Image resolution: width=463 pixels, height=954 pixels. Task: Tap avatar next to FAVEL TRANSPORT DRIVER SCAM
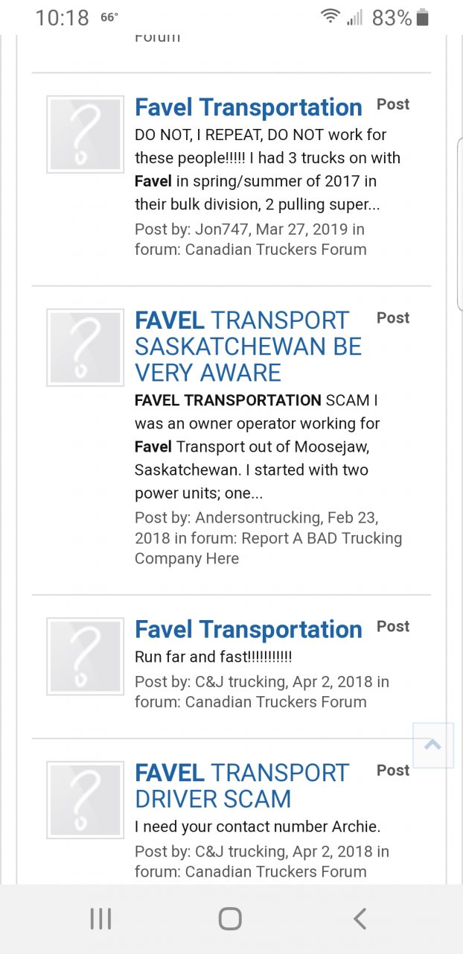85,800
